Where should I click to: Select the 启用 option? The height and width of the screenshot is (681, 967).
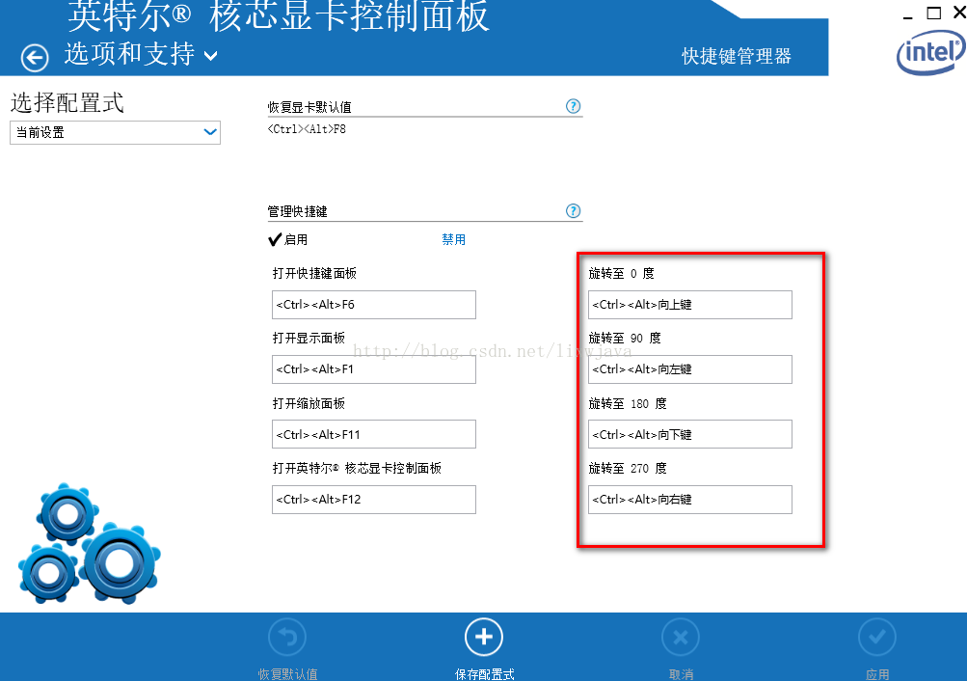[x=288, y=239]
